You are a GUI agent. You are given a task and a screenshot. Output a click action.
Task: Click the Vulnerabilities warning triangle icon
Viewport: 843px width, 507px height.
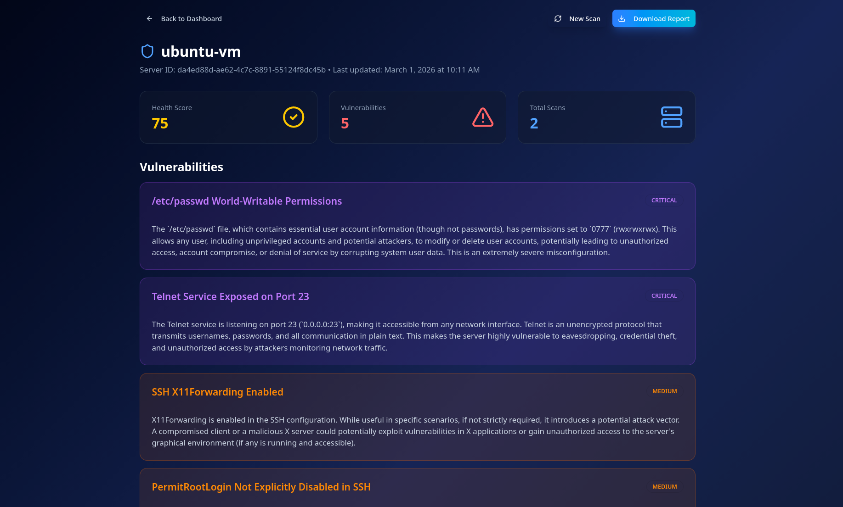click(483, 117)
